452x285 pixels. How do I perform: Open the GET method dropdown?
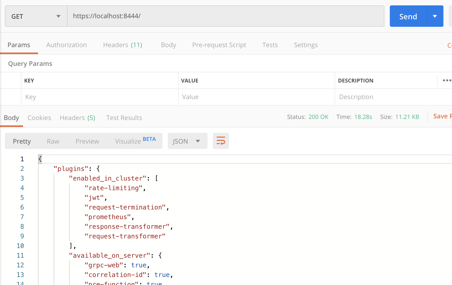tap(36, 16)
